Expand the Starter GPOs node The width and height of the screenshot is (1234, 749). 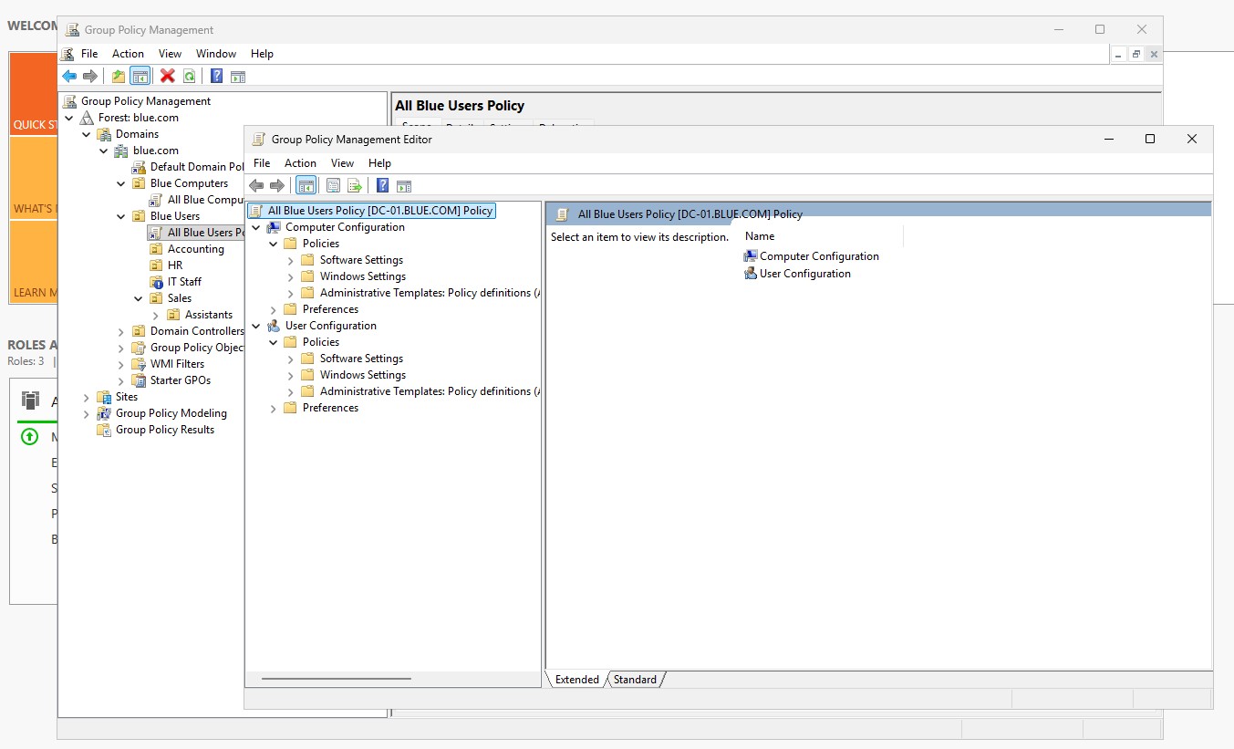pos(121,380)
